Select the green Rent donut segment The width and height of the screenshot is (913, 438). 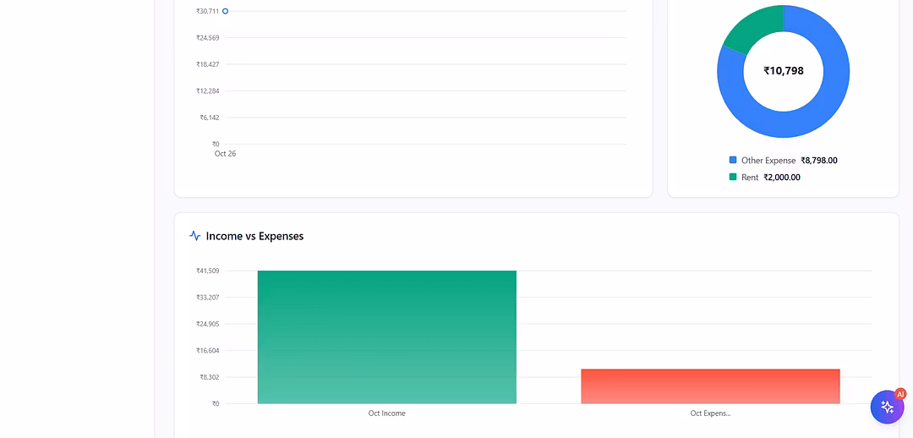748,30
